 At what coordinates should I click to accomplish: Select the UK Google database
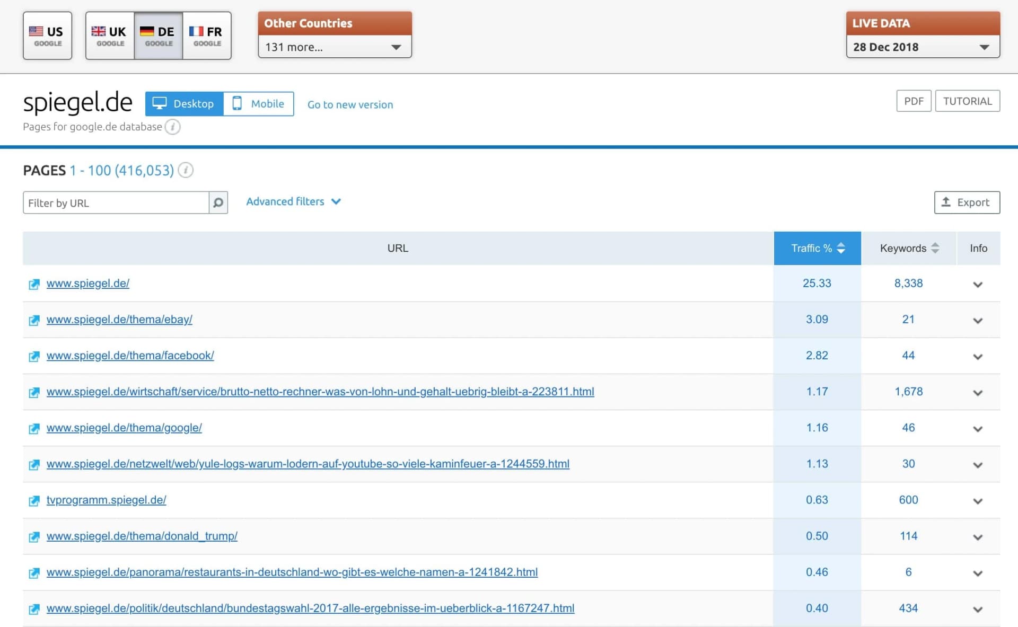click(110, 35)
